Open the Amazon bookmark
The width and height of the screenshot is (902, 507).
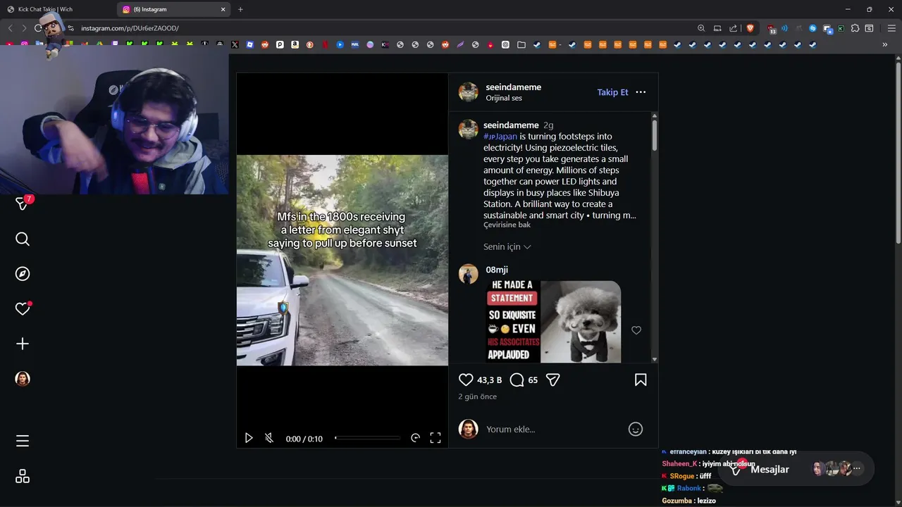pyautogui.click(x=295, y=44)
